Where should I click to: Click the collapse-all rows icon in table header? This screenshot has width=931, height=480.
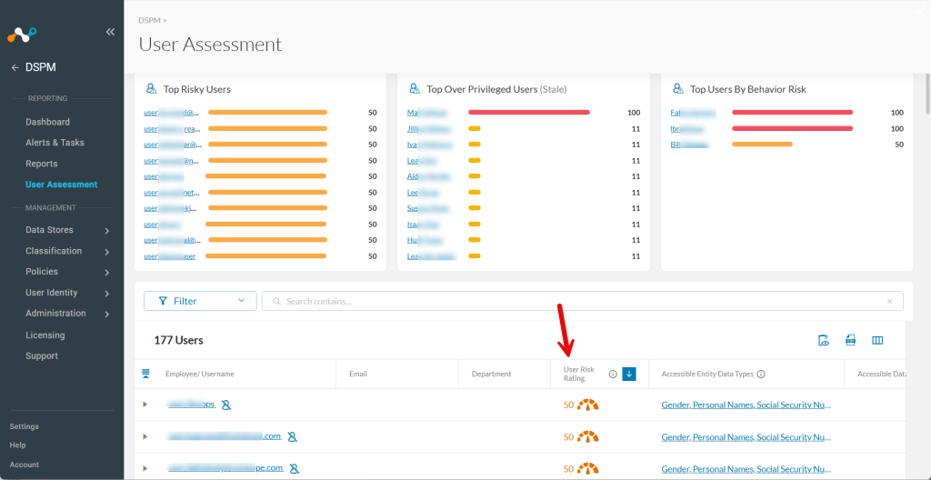145,374
